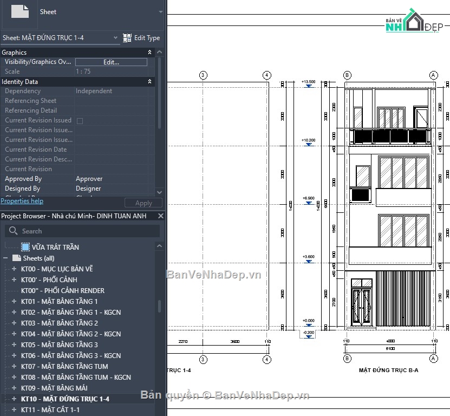Click the Project Browser search field
The height and width of the screenshot is (416, 450).
coord(82,231)
